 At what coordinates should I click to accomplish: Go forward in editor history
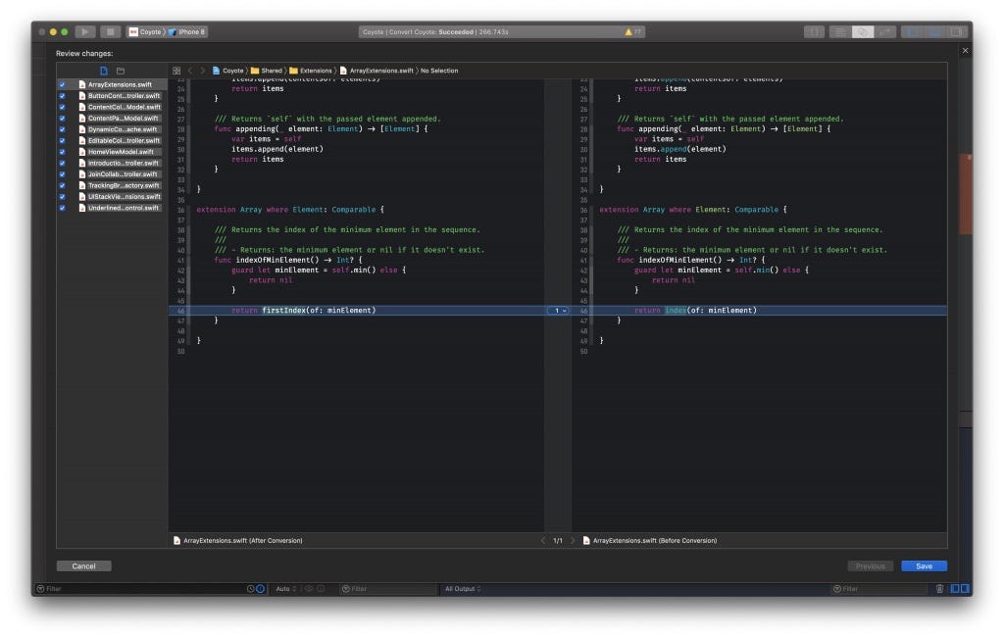(202, 71)
